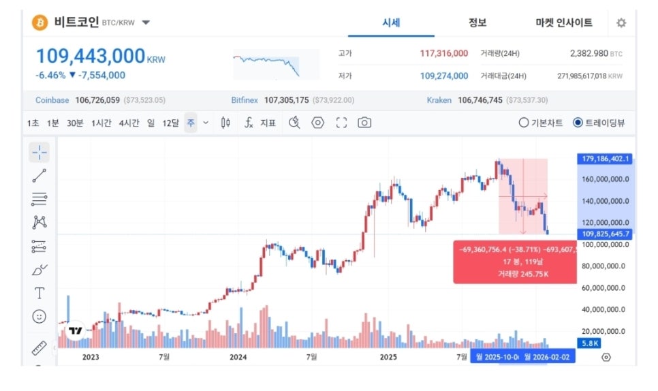Image resolution: width=658 pixels, height=391 pixels.
Task: Open the 마켓 인사이트 tab
Action: tap(564, 22)
